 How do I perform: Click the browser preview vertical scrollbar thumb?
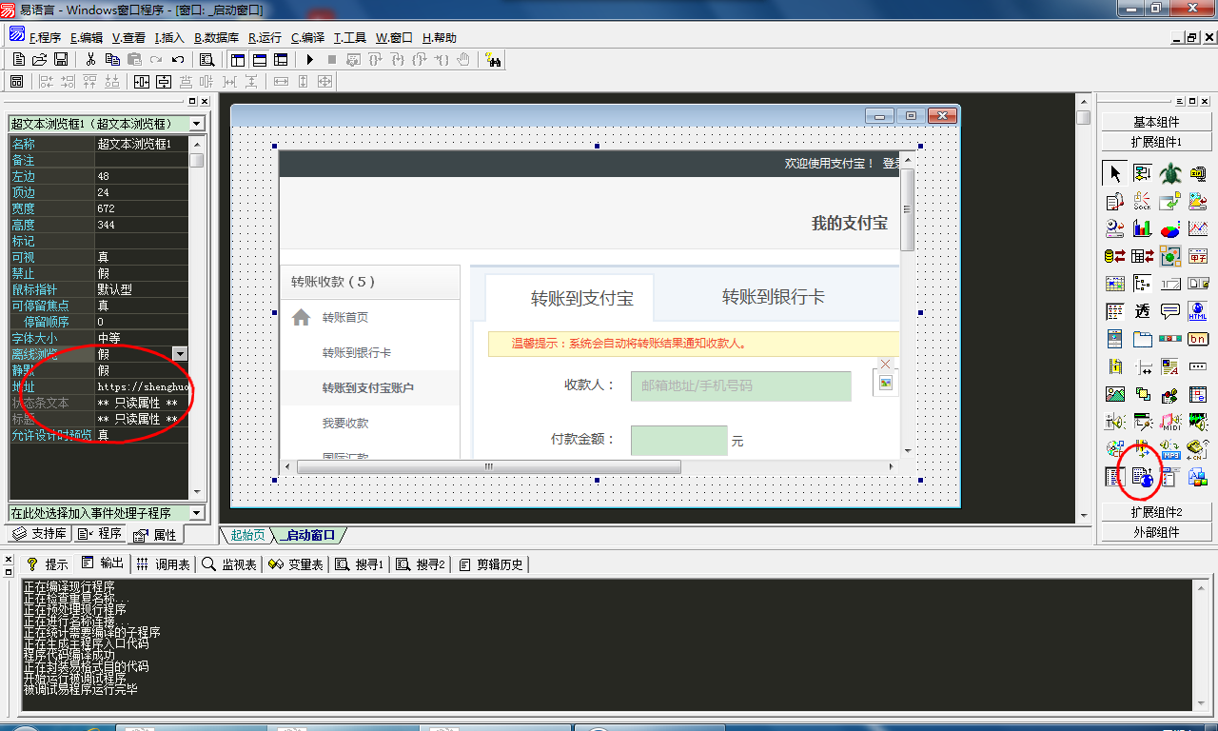tap(907, 209)
